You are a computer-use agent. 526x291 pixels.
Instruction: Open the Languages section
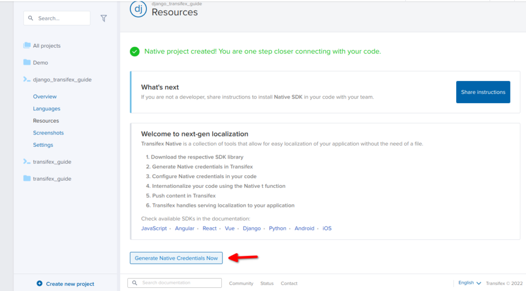coord(47,109)
